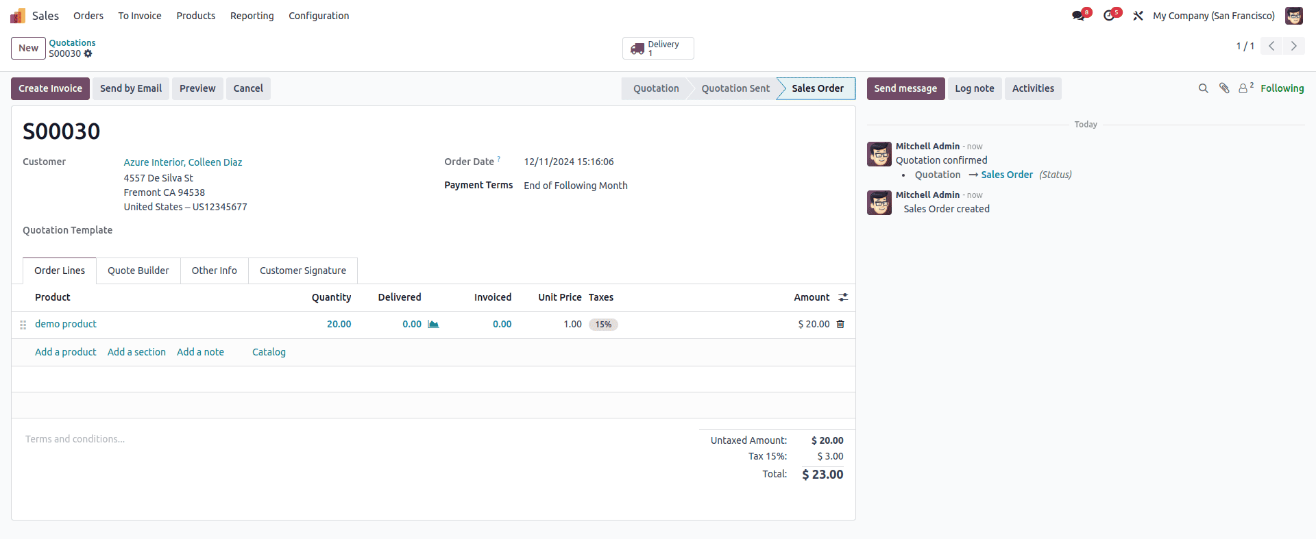Click the drag handle of demo product row

pyautogui.click(x=23, y=325)
